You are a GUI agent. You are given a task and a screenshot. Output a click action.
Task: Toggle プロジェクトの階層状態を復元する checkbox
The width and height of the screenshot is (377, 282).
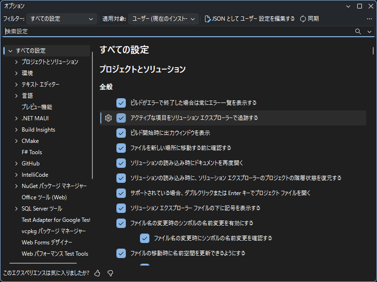pos(121,178)
